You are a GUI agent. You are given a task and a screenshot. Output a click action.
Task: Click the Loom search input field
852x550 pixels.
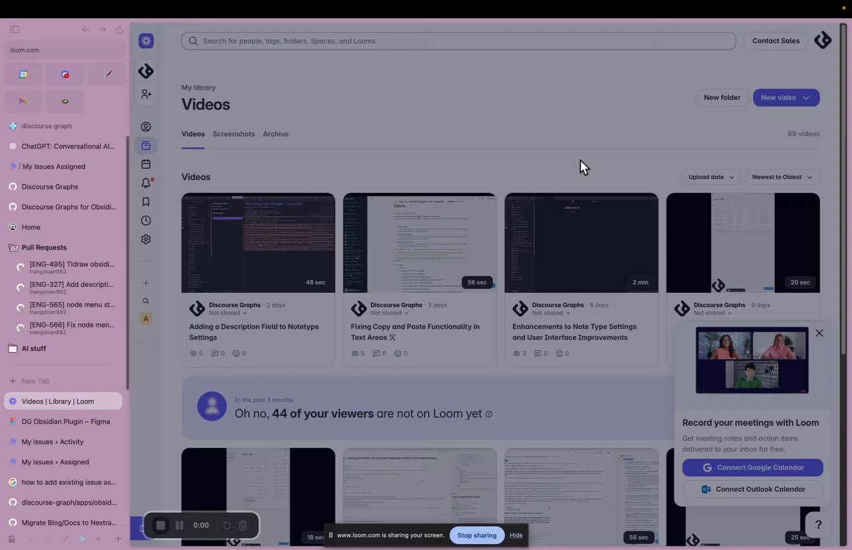pyautogui.click(x=459, y=41)
